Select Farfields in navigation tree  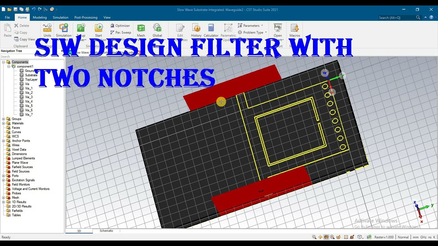[x=17, y=211]
